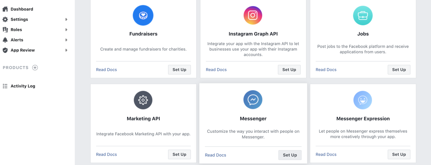Expand the Roles submenu arrow
Screen dimensions: 431x165
[66, 30]
